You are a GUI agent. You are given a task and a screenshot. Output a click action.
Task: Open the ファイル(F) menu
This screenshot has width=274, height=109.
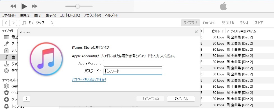coord(9,15)
